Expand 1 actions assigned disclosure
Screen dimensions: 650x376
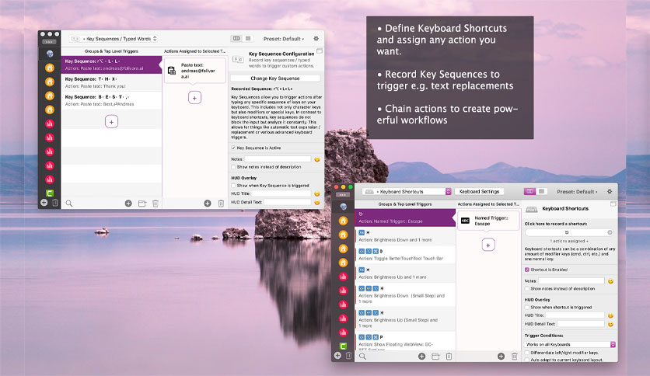pyautogui.click(x=569, y=241)
